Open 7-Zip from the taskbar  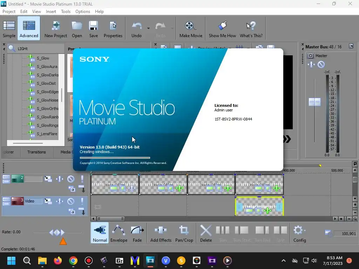coord(120,261)
